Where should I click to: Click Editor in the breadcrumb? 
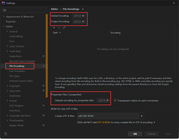54,9
